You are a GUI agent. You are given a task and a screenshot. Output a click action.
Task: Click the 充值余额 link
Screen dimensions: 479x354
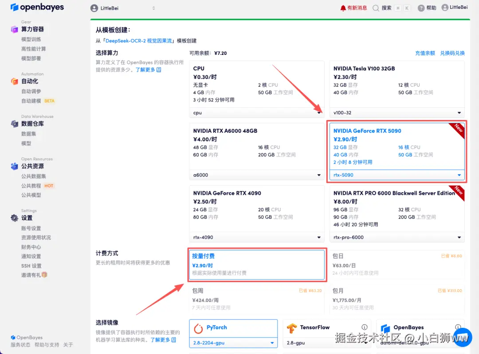(x=425, y=53)
